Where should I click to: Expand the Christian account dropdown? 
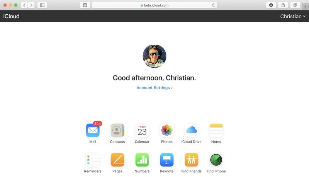click(293, 16)
